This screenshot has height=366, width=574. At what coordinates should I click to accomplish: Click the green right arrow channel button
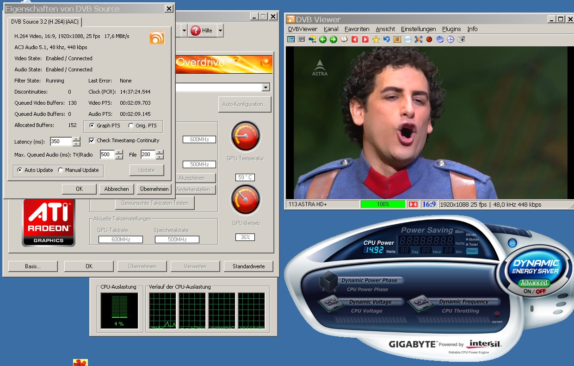pos(333,39)
